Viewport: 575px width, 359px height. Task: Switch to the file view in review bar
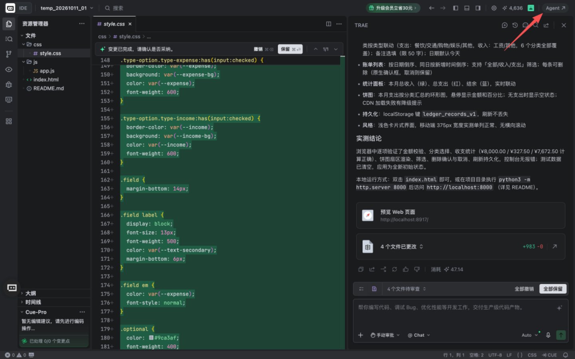tap(374, 289)
